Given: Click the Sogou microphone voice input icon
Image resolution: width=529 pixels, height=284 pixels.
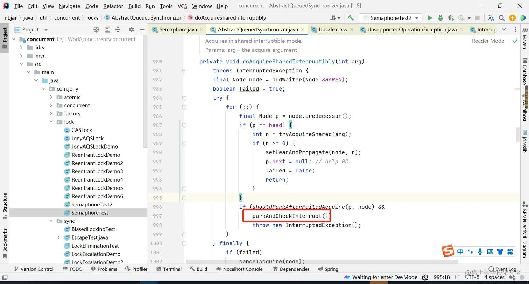Looking at the screenshot, I should pyautogui.click(x=480, y=251).
